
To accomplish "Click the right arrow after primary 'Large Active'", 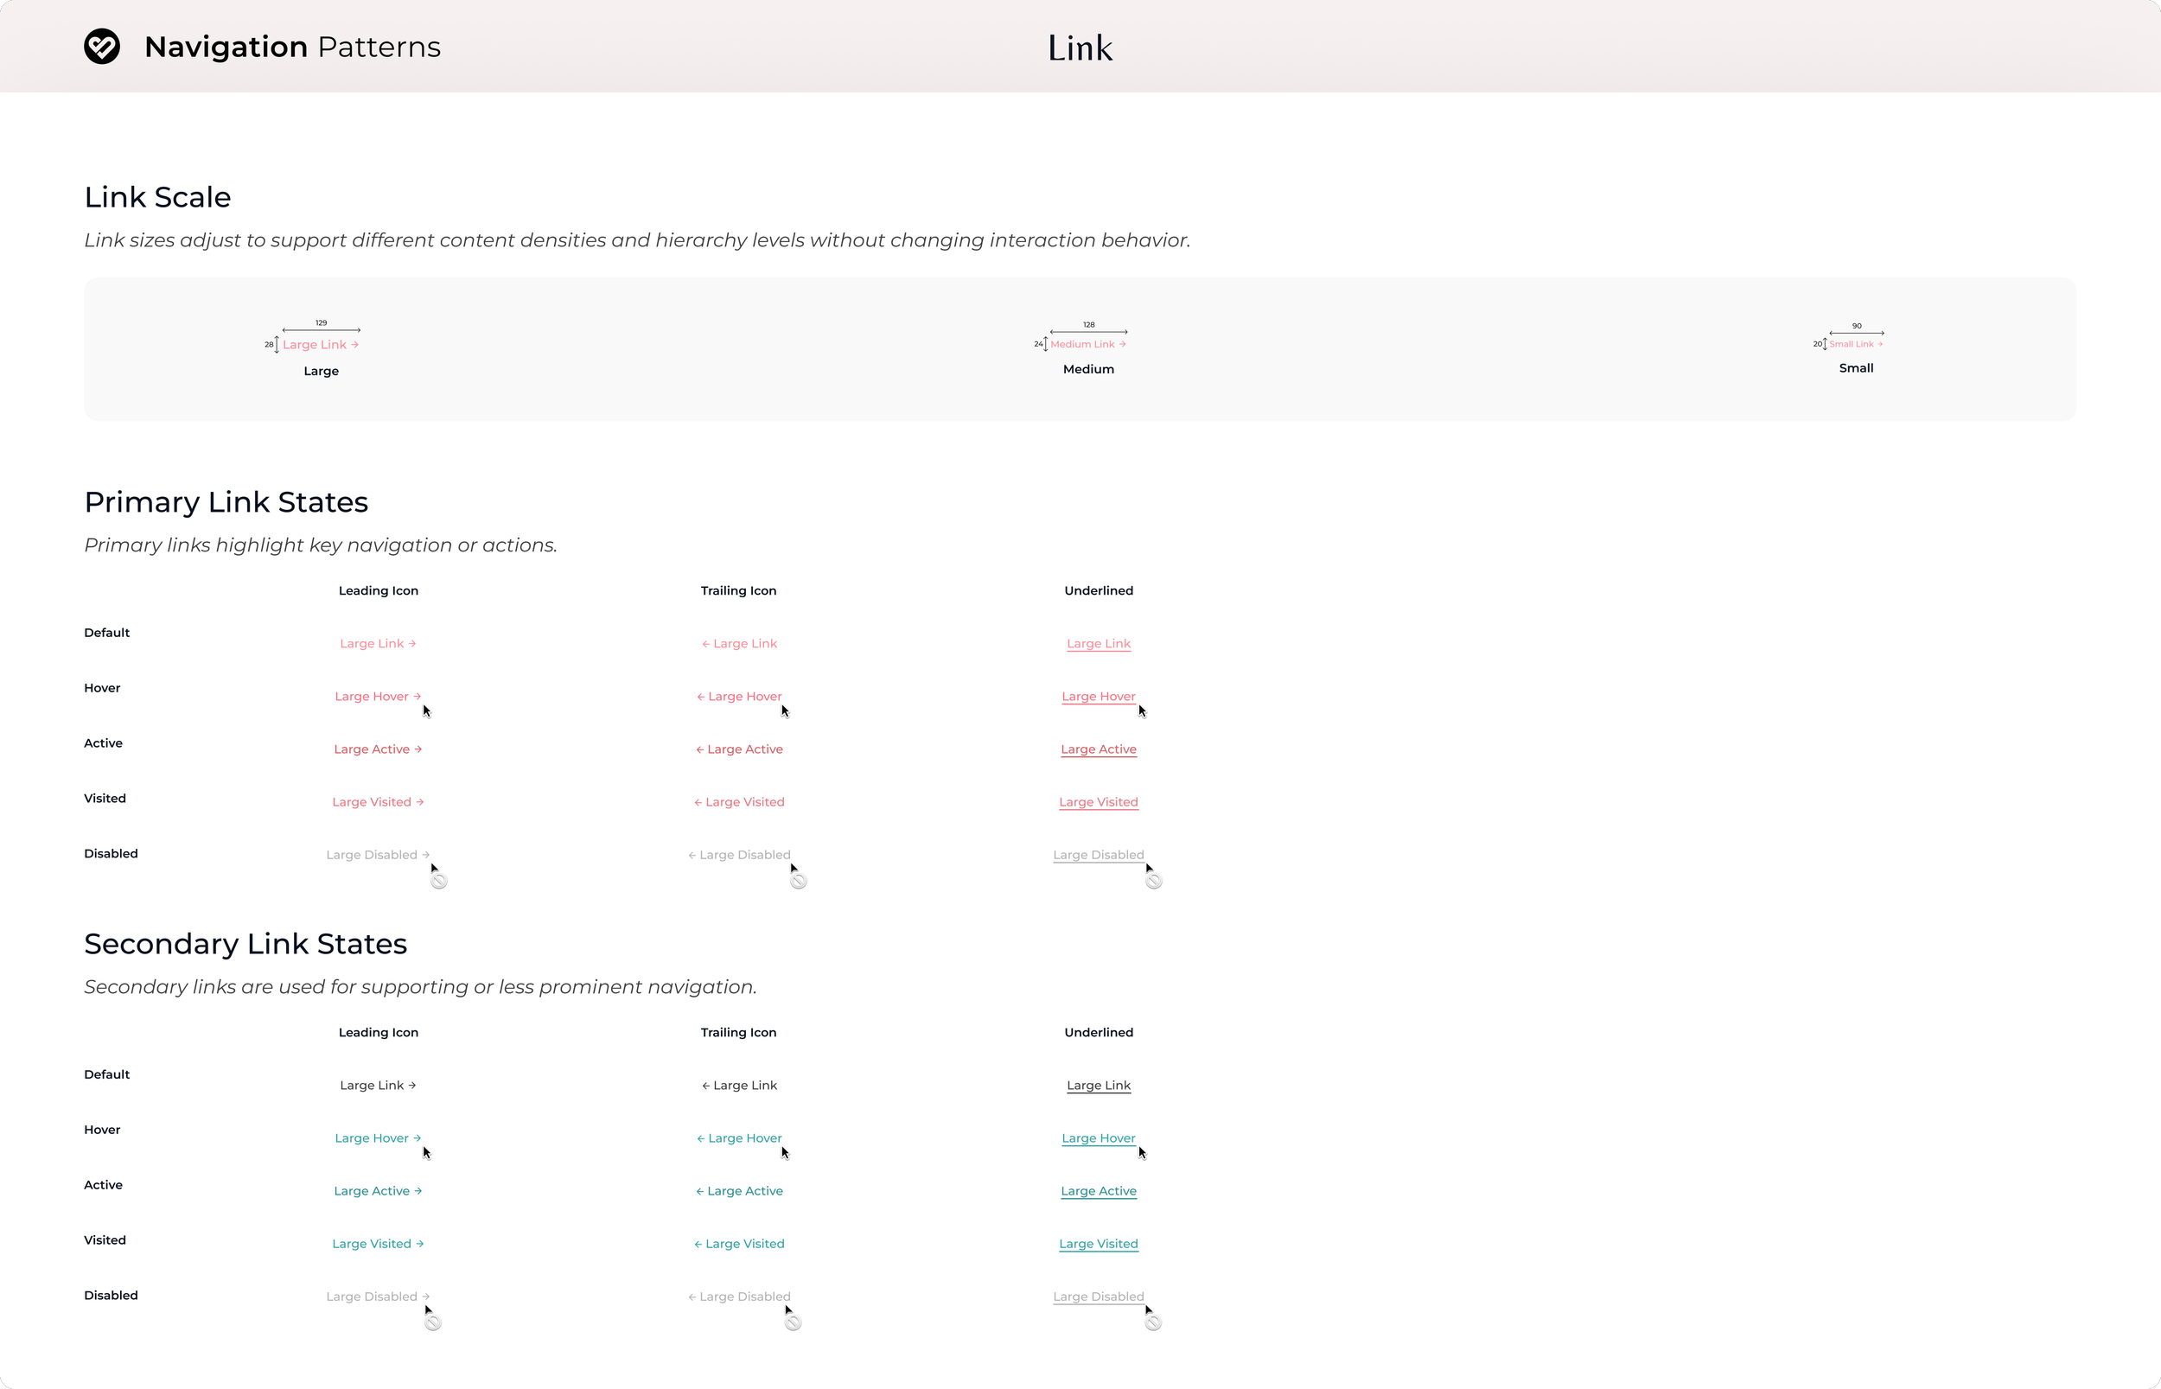I will pos(418,749).
